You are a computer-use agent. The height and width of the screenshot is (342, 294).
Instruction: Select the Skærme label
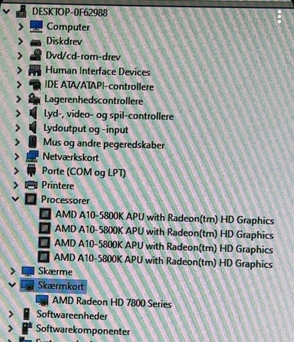(55, 271)
